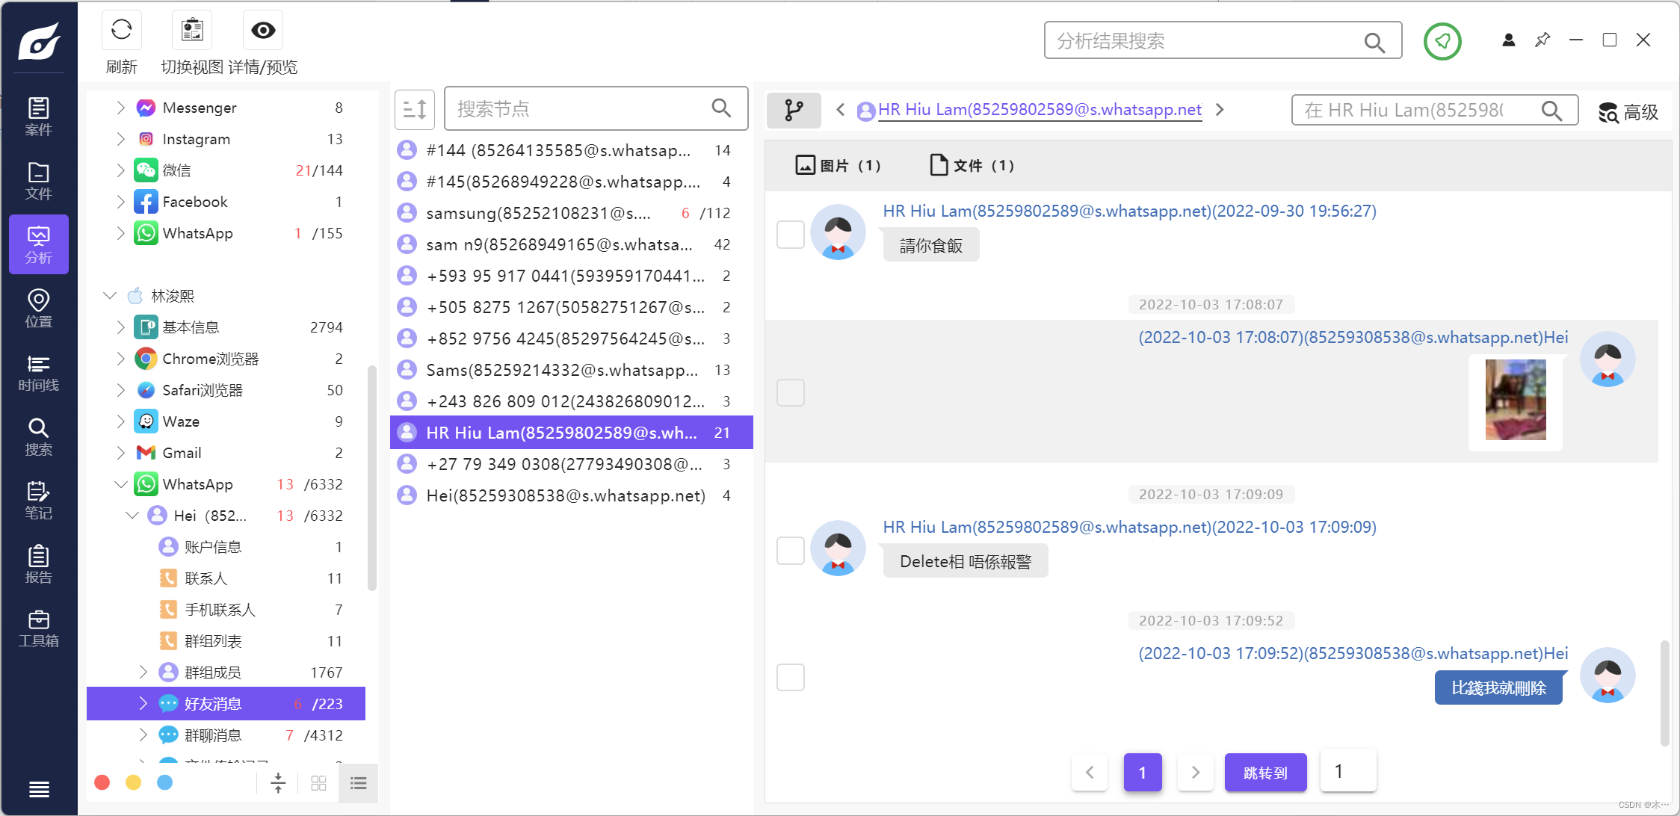The image size is (1680, 816).
Task: Click the sort nodes icon
Action: pos(414,110)
